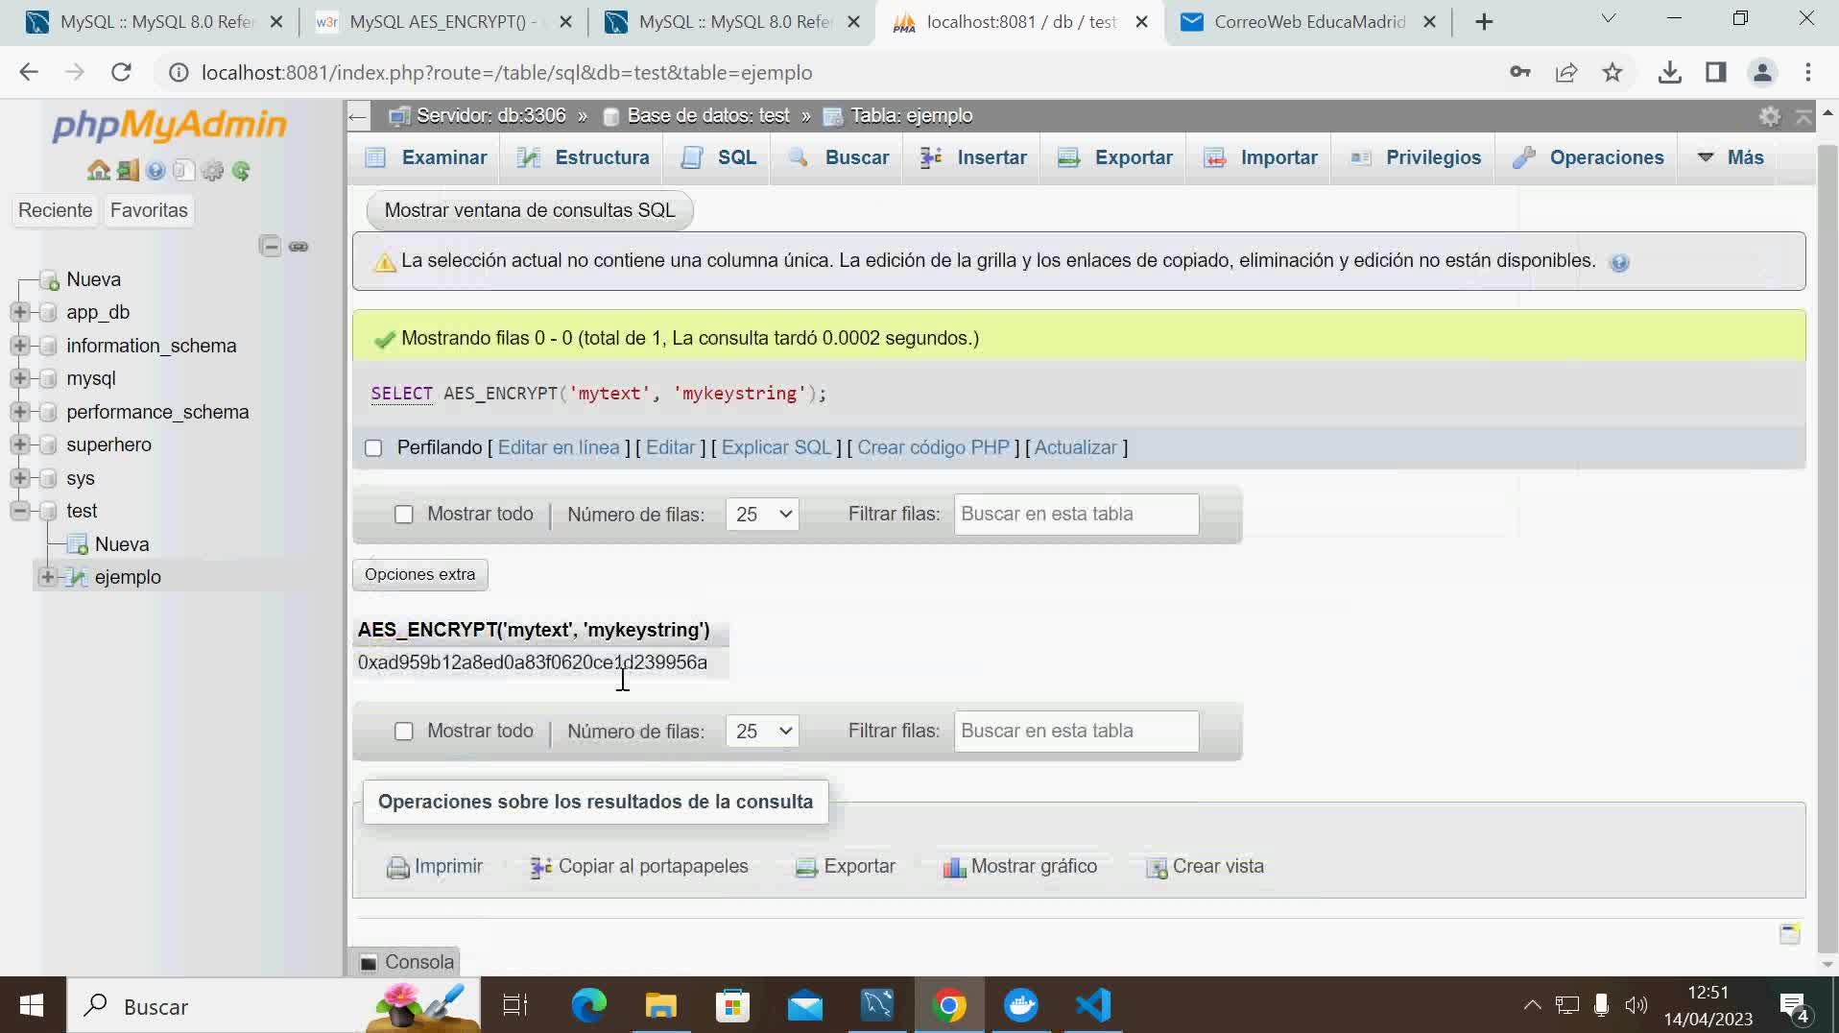Open help icon beside unique column warning
The width and height of the screenshot is (1839, 1033).
(1619, 262)
